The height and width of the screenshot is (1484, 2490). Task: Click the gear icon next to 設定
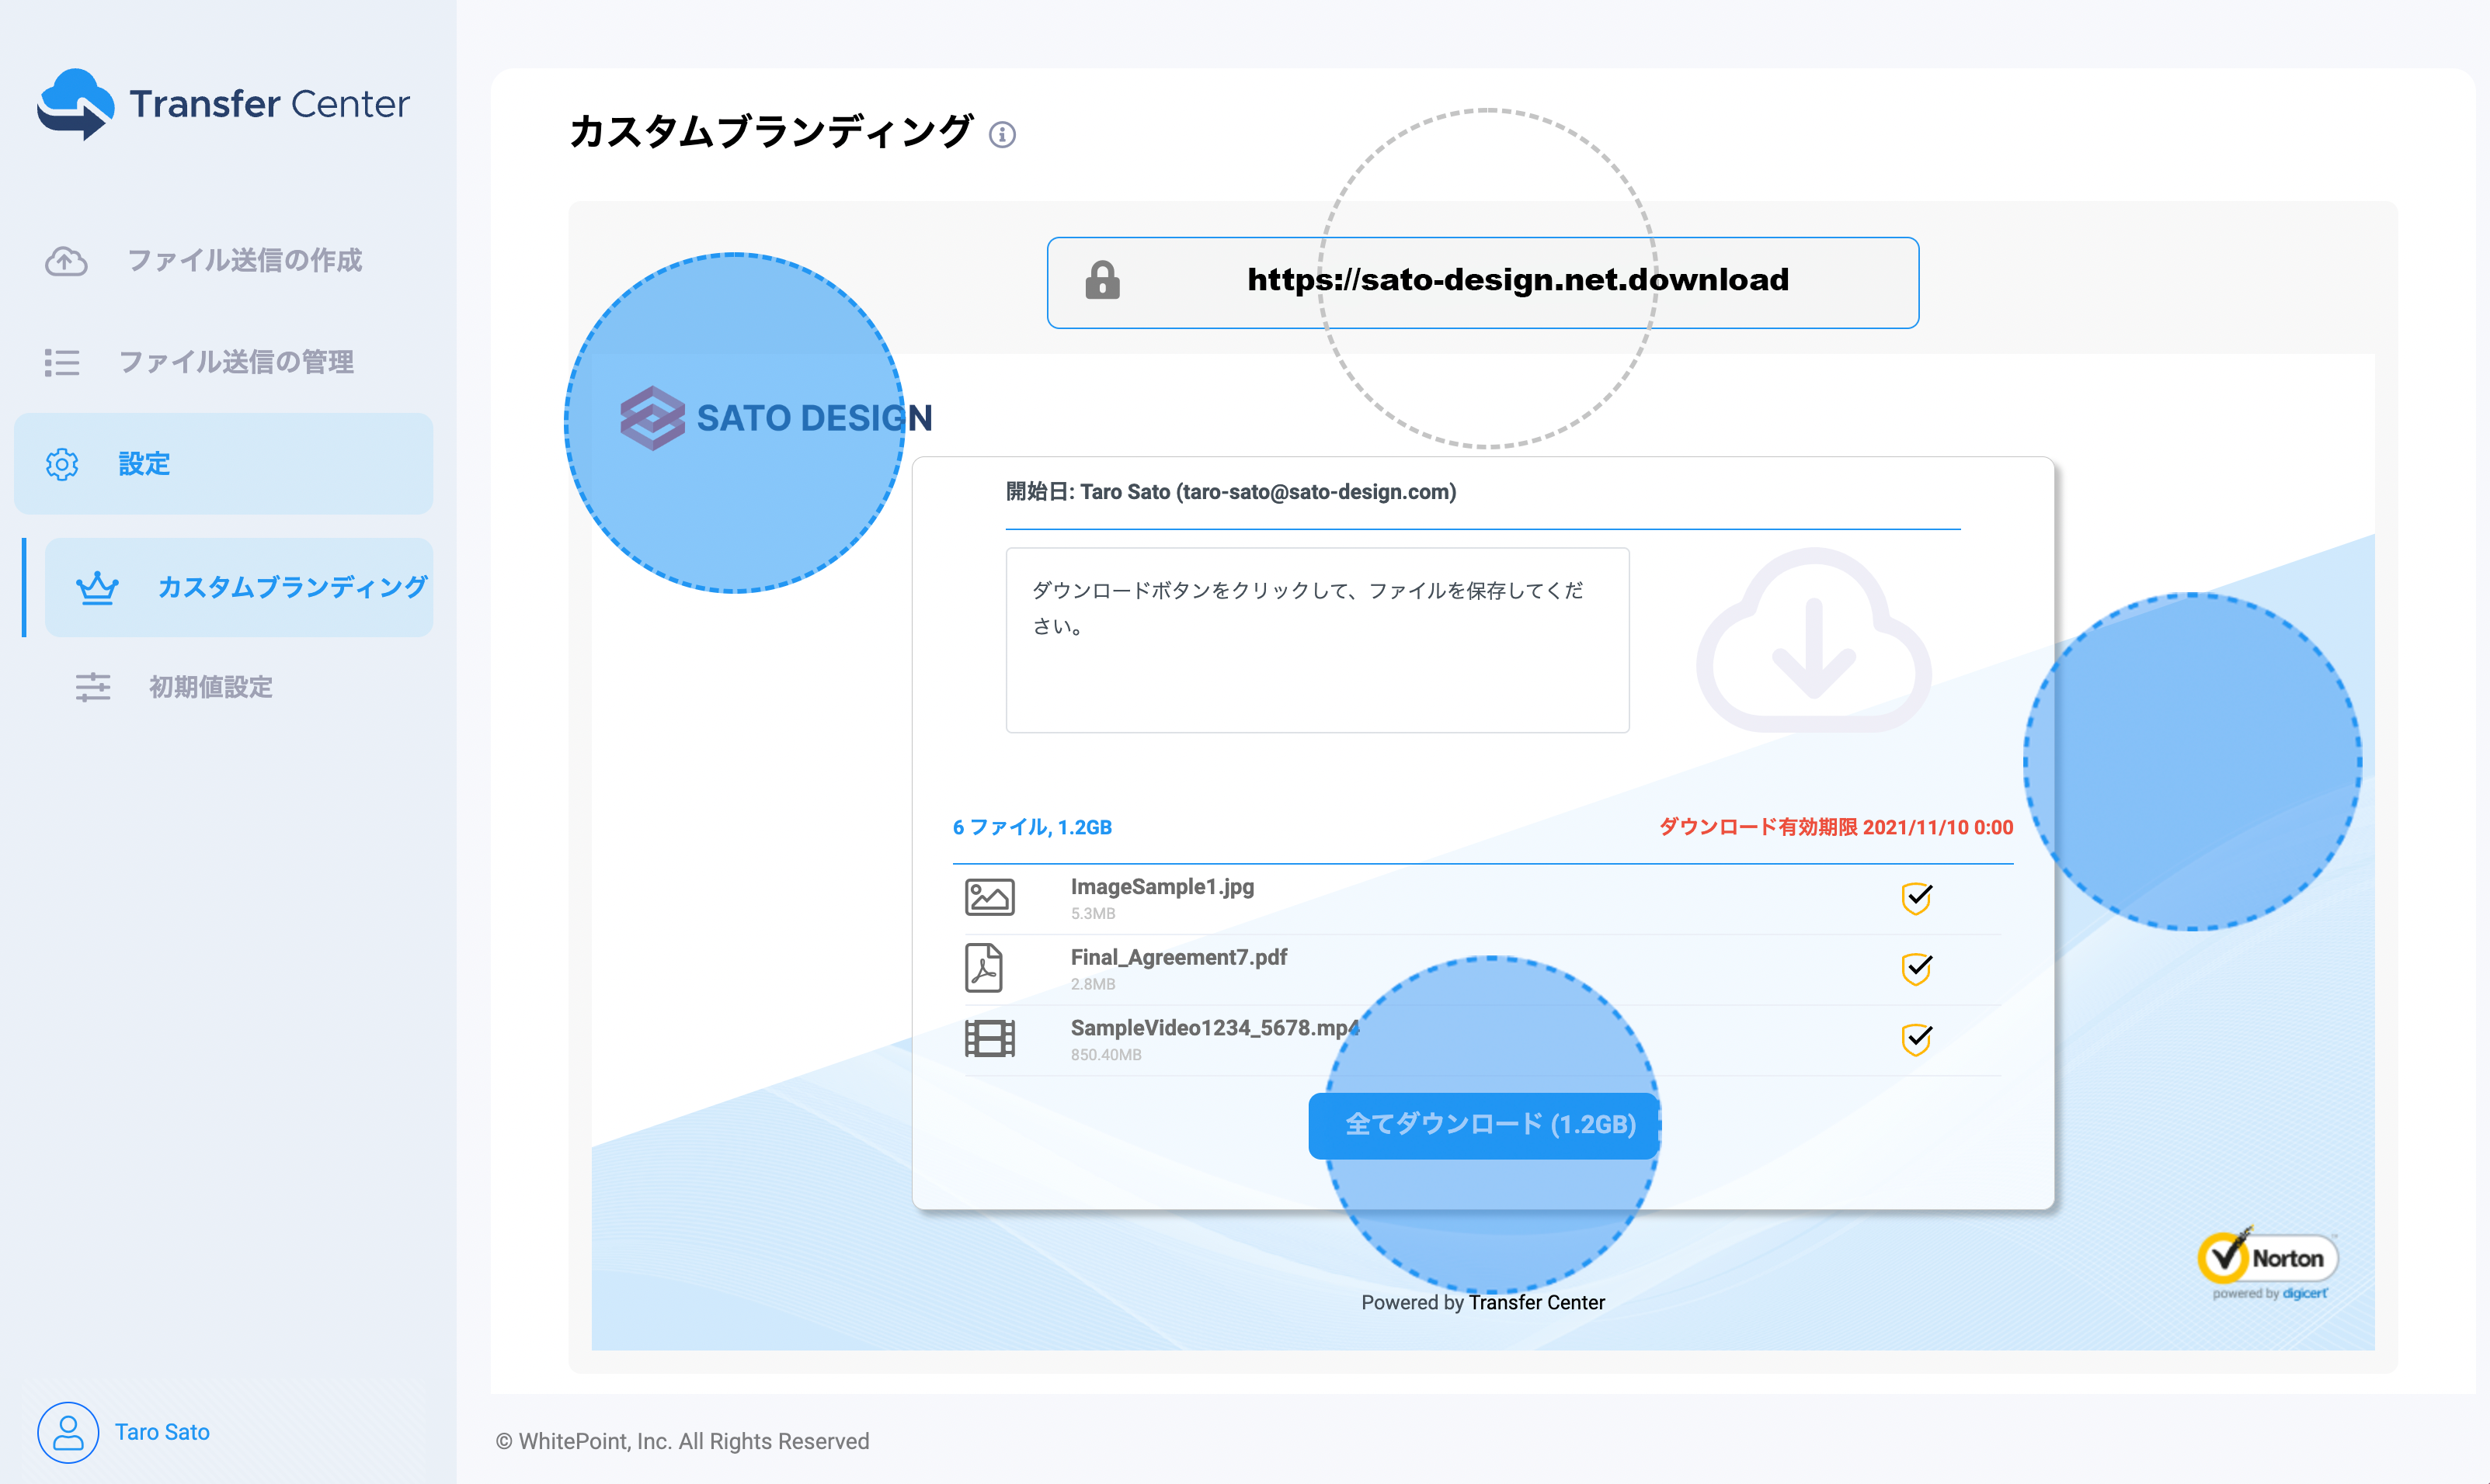tap(62, 464)
